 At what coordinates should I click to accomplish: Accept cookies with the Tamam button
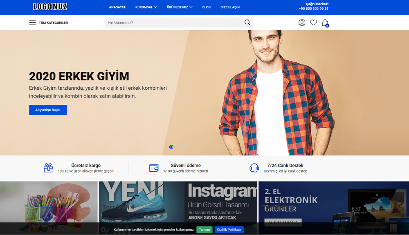point(204,230)
